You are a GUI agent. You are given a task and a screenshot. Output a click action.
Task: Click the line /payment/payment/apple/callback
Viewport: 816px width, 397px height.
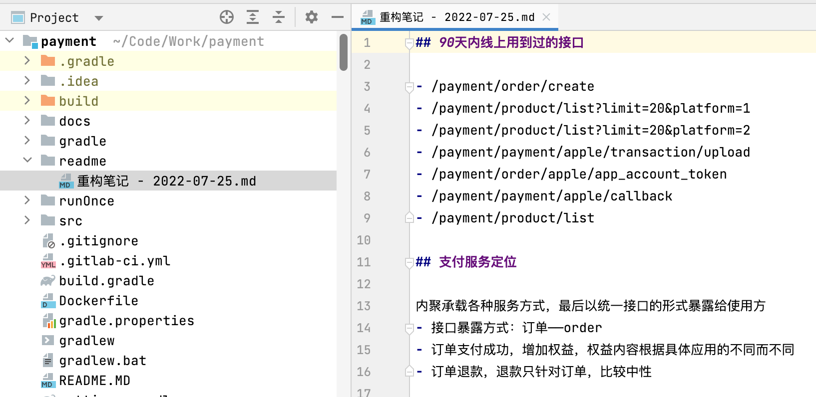pyautogui.click(x=551, y=196)
